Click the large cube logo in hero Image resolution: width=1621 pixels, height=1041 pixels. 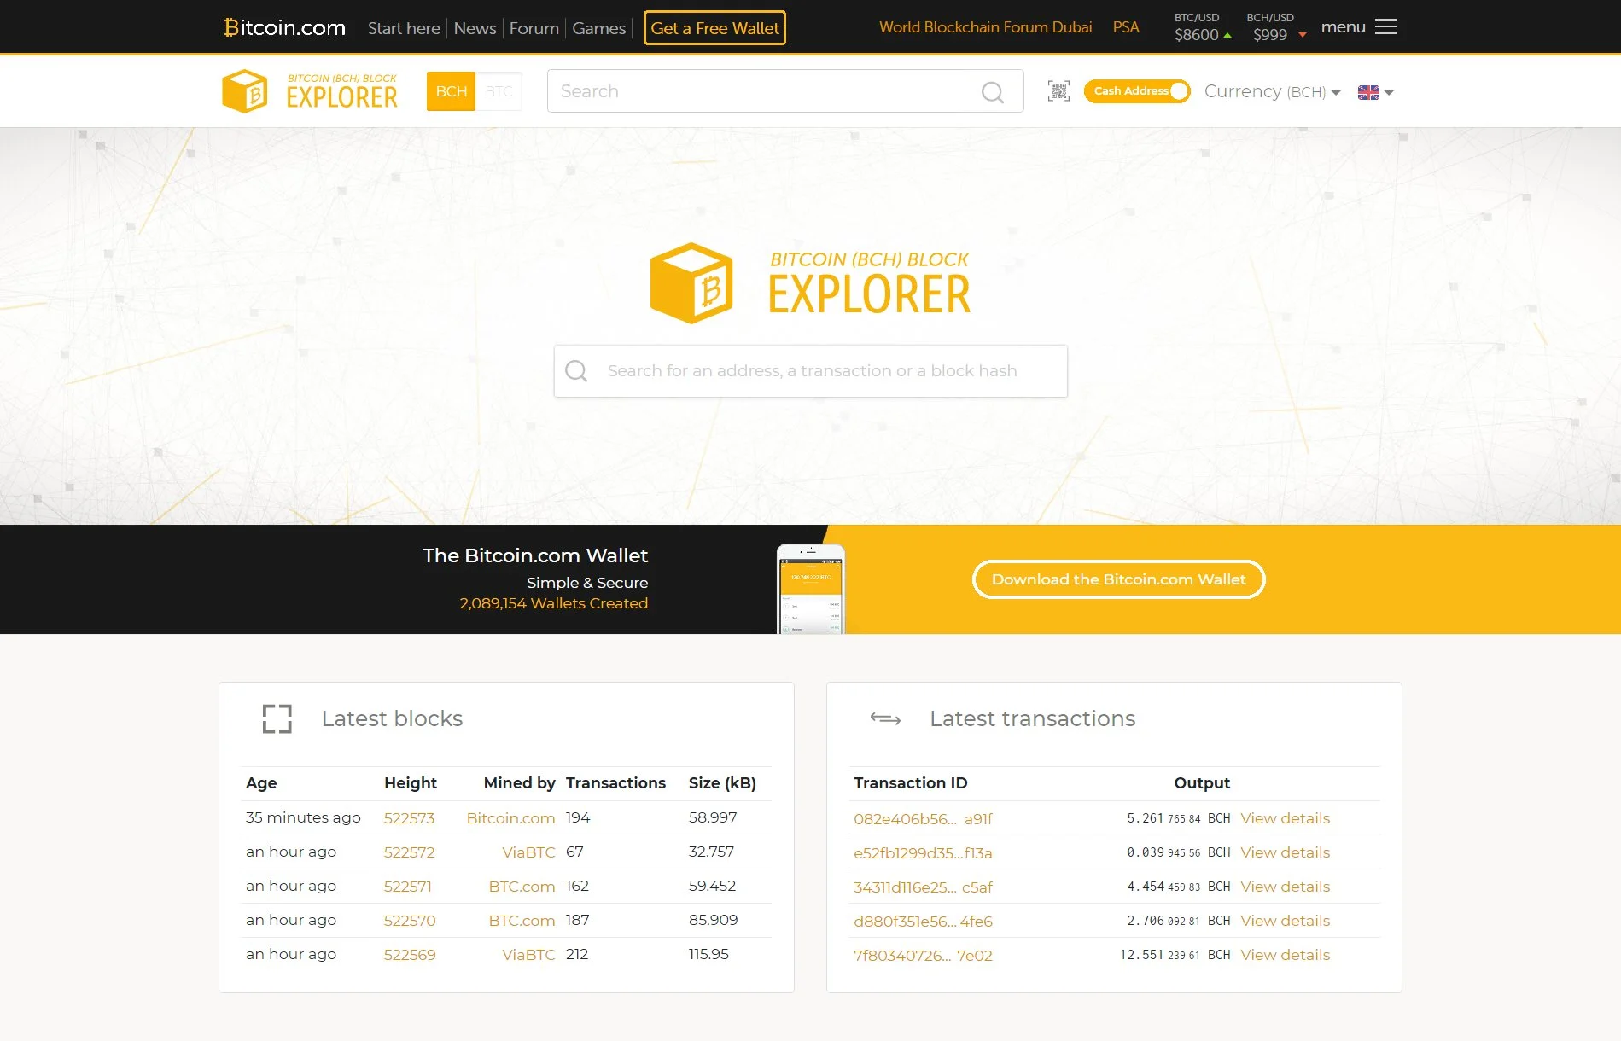[x=691, y=283]
